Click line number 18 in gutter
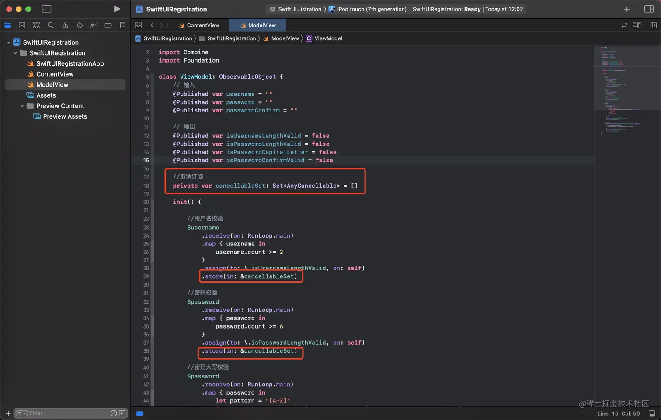This screenshot has width=661, height=420. tap(146, 186)
